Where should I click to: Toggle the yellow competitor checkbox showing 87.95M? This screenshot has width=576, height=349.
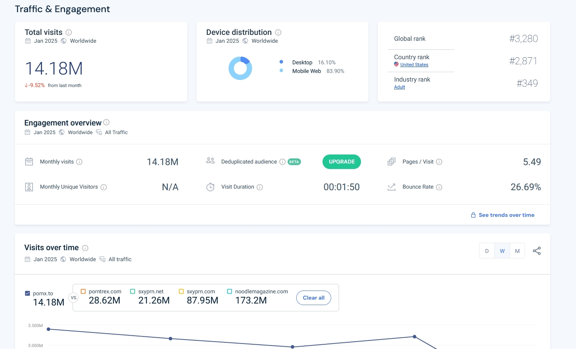pyautogui.click(x=181, y=291)
